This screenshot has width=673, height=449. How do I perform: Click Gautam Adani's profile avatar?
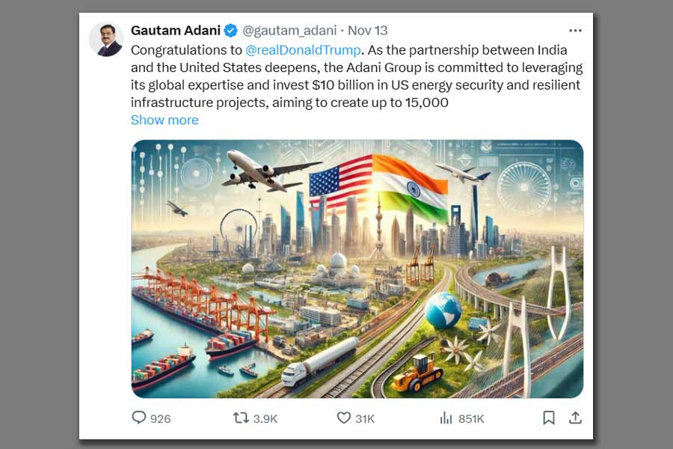tap(106, 39)
